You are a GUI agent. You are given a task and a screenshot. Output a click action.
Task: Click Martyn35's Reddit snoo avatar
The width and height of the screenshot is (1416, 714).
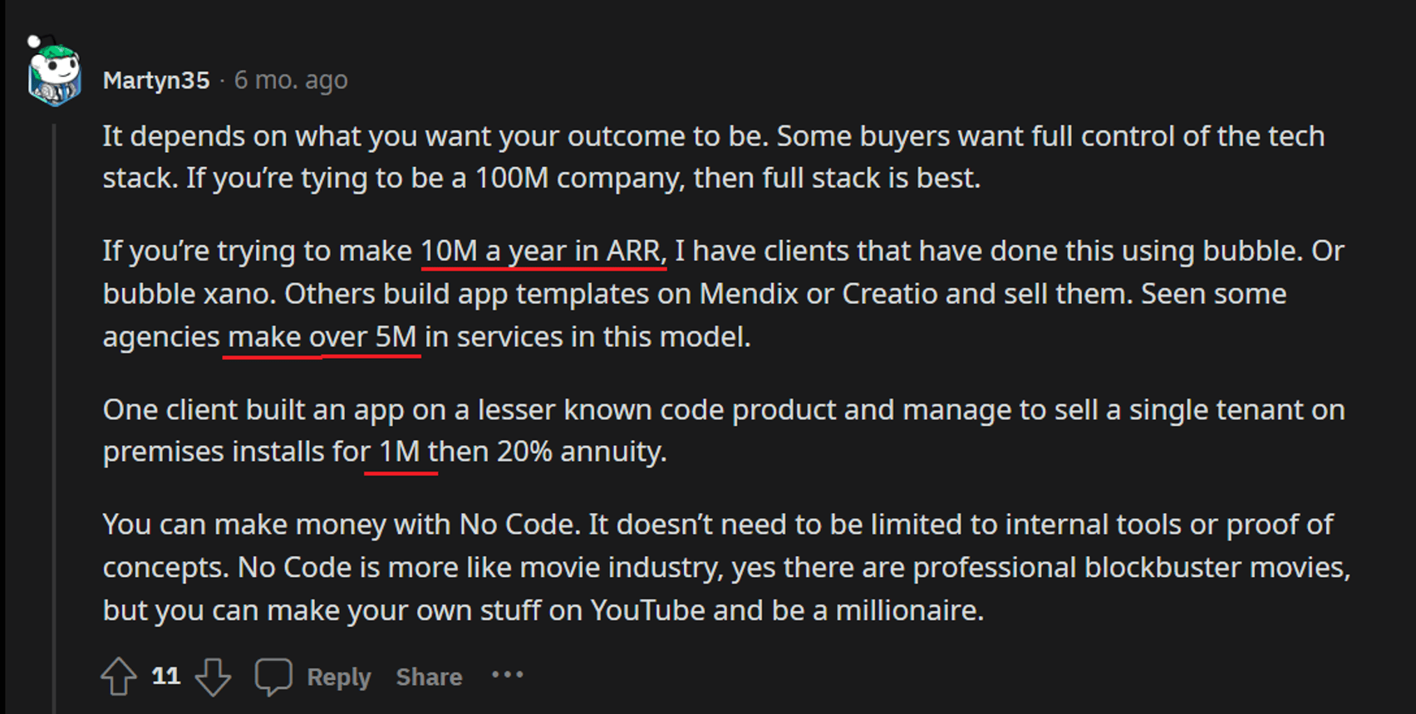click(x=52, y=79)
